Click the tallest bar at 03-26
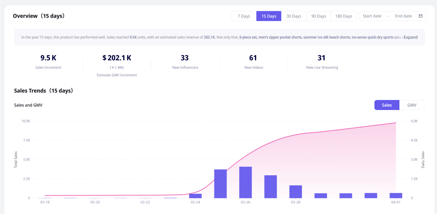The image size is (437, 214). click(x=246, y=182)
